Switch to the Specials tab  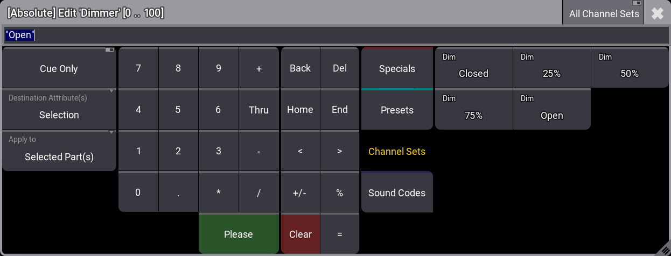point(397,68)
